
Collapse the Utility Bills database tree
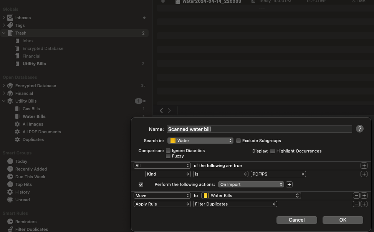(4, 101)
